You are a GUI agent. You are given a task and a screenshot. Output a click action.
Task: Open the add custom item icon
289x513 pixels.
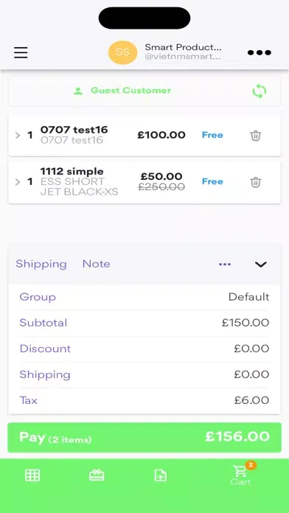pos(161,475)
